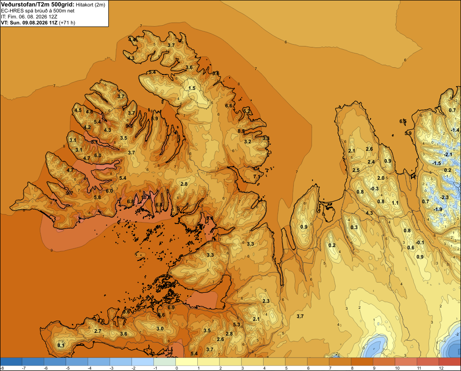Click the '2.7' temperature label
461x371 pixels.
click(x=98, y=331)
